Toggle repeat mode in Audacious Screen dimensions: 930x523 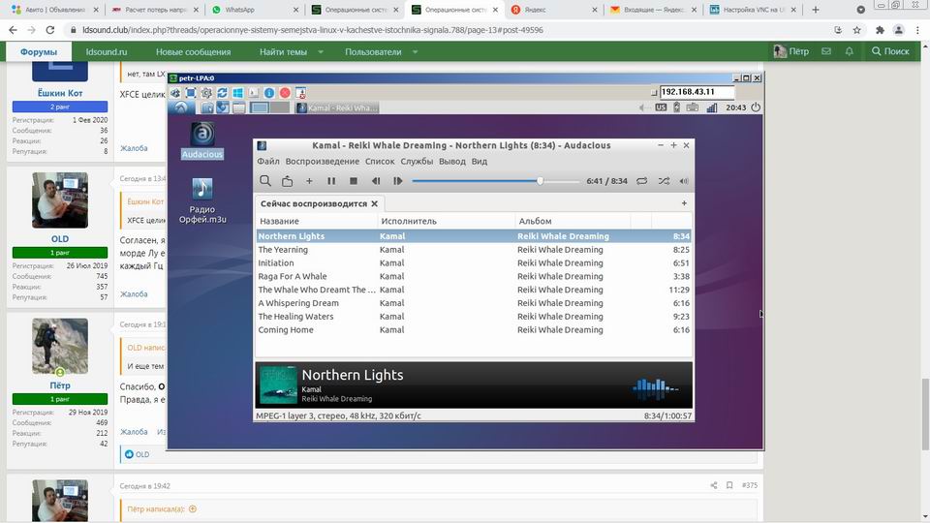pyautogui.click(x=641, y=181)
